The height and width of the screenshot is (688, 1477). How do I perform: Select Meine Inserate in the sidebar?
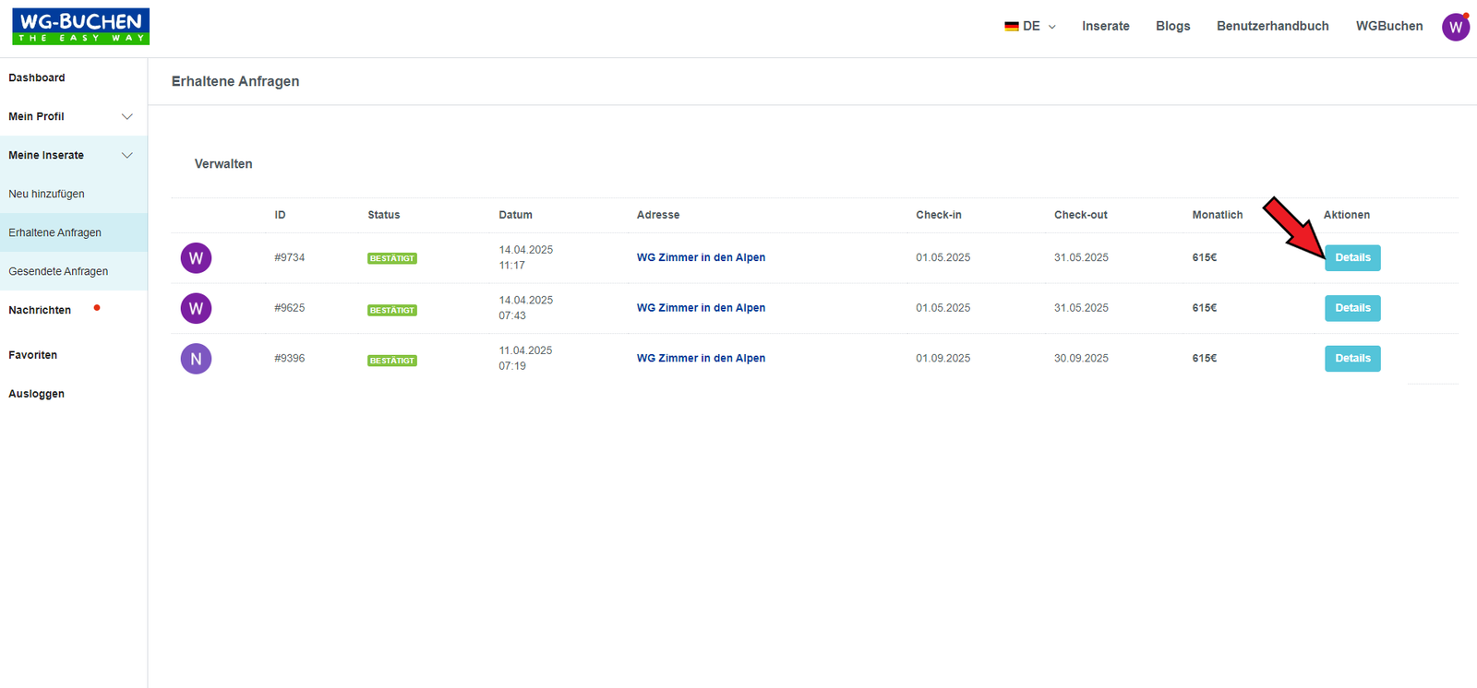coord(46,155)
